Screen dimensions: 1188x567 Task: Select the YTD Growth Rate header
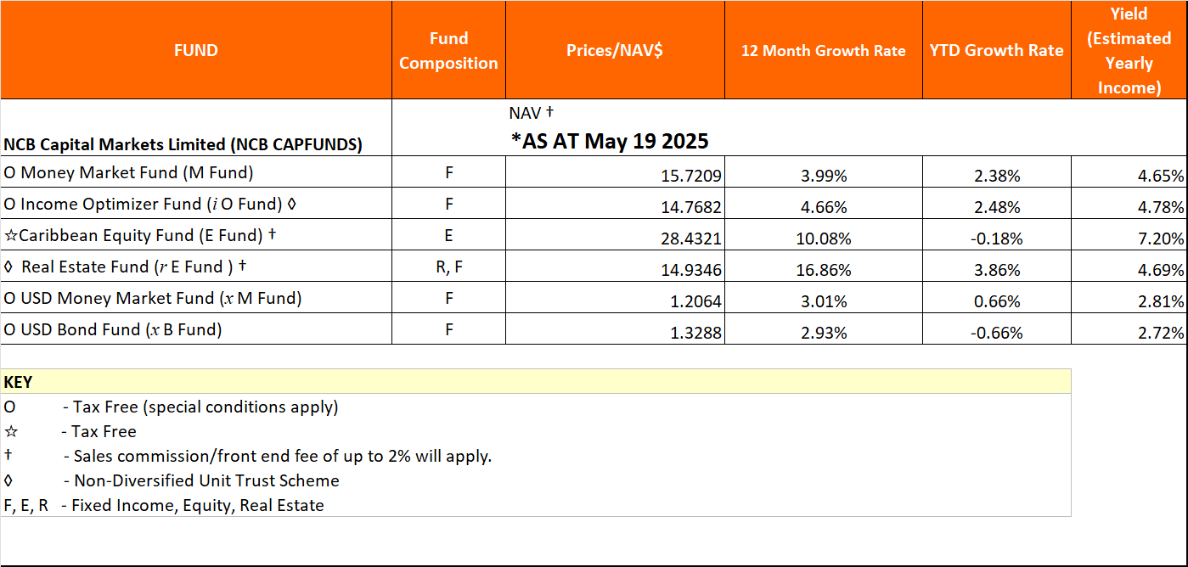pos(996,50)
